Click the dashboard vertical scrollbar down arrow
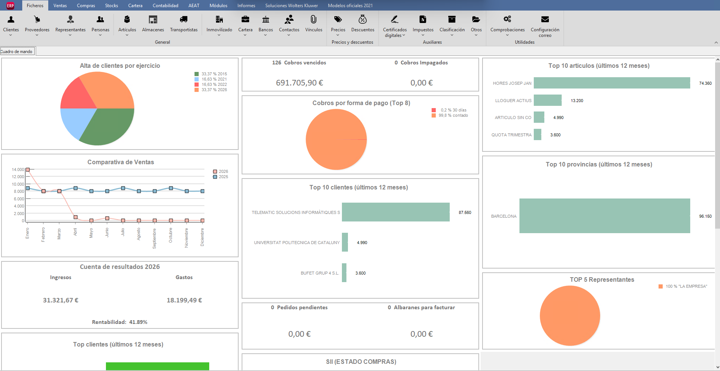 717,367
